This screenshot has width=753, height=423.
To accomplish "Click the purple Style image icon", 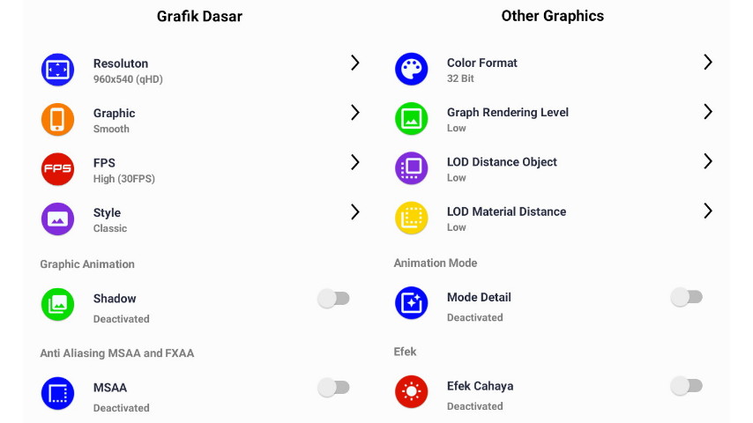I will (57, 219).
